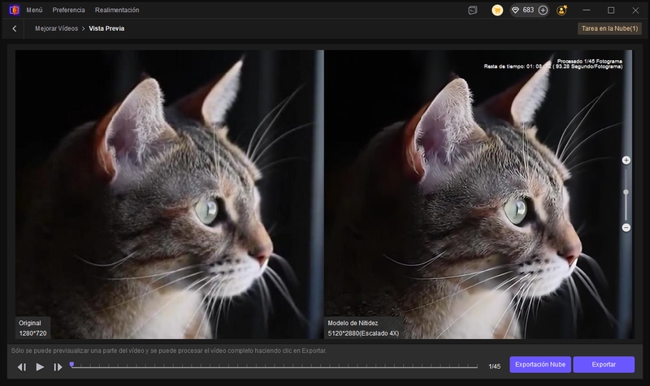Open the Preferencia menu
Image resolution: width=650 pixels, height=386 pixels.
pos(68,10)
